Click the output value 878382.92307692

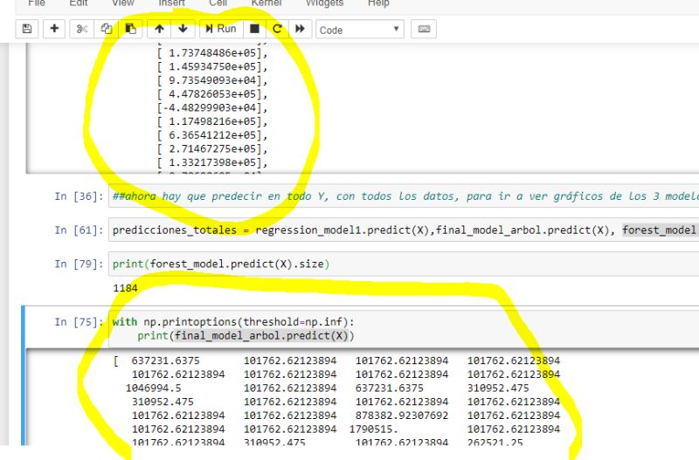(402, 415)
